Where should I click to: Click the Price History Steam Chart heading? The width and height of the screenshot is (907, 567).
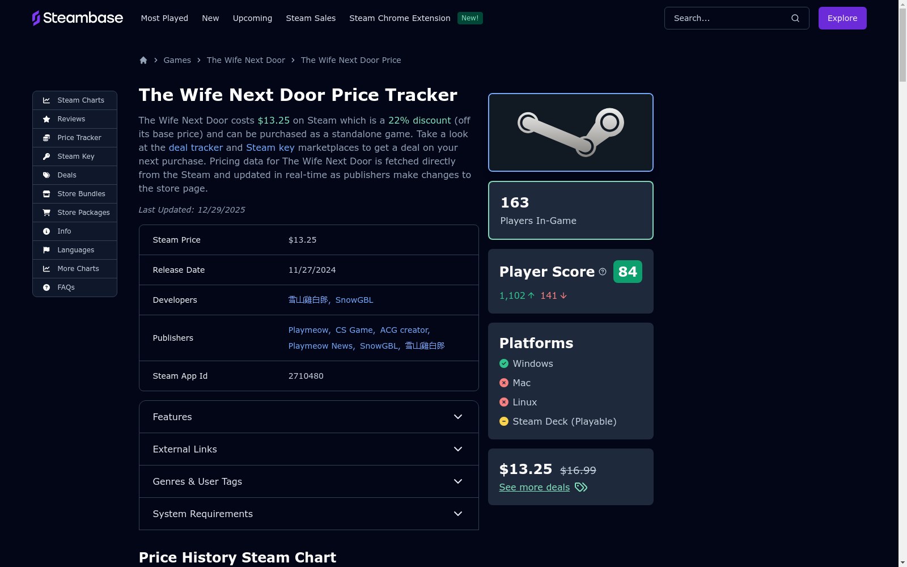pyautogui.click(x=238, y=557)
